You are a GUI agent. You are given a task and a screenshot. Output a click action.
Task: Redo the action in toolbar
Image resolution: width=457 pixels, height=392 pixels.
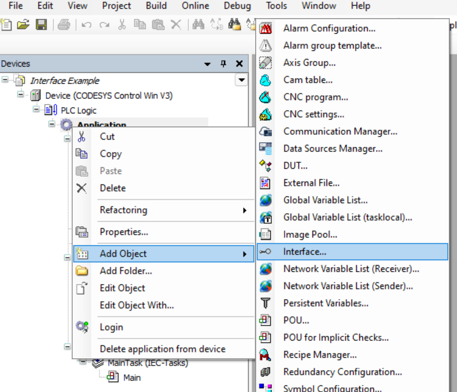105,25
